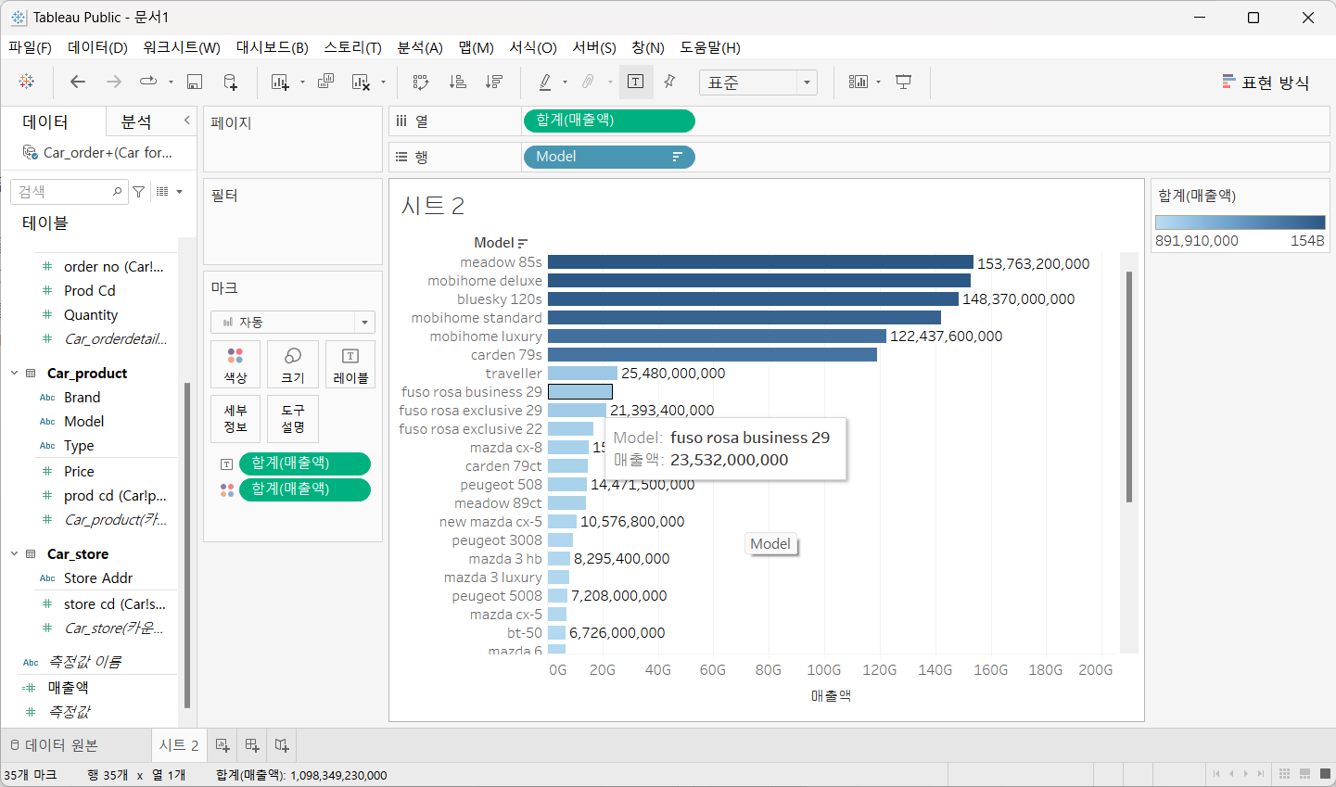Click the Highlight pen icon
Viewport: 1336px width, 787px height.
point(545,82)
